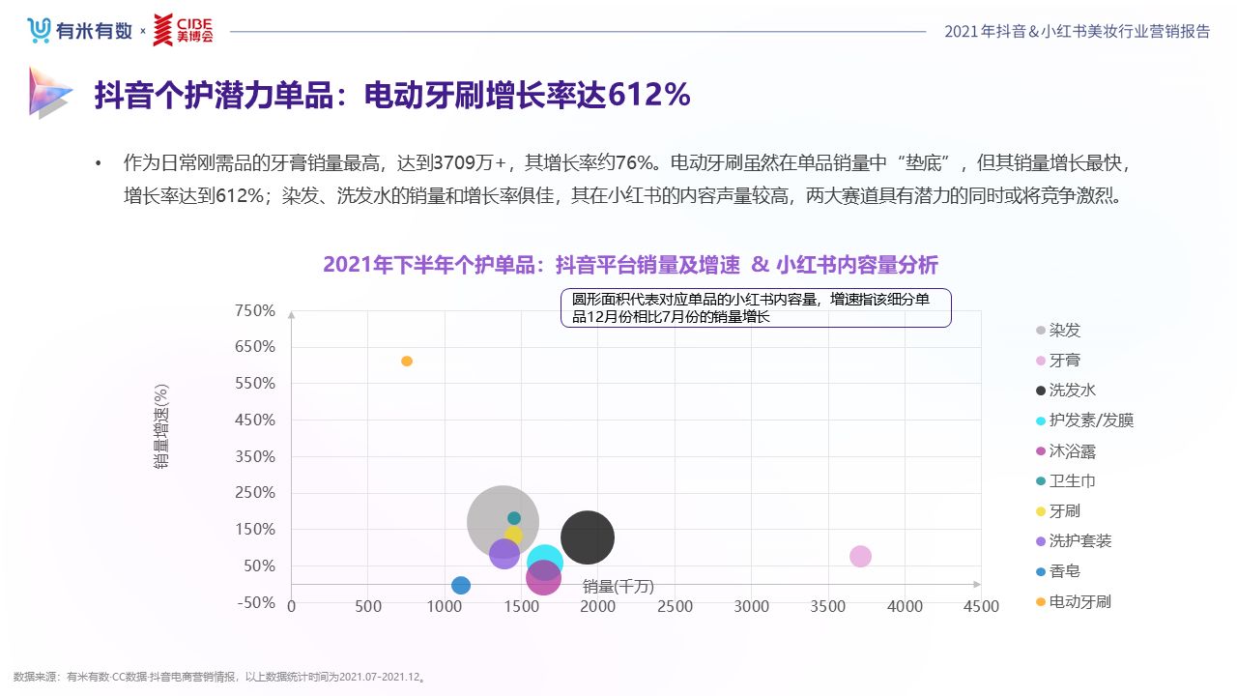Select the 洗发水 legend entry
The height and width of the screenshot is (696, 1237).
pos(1072,391)
